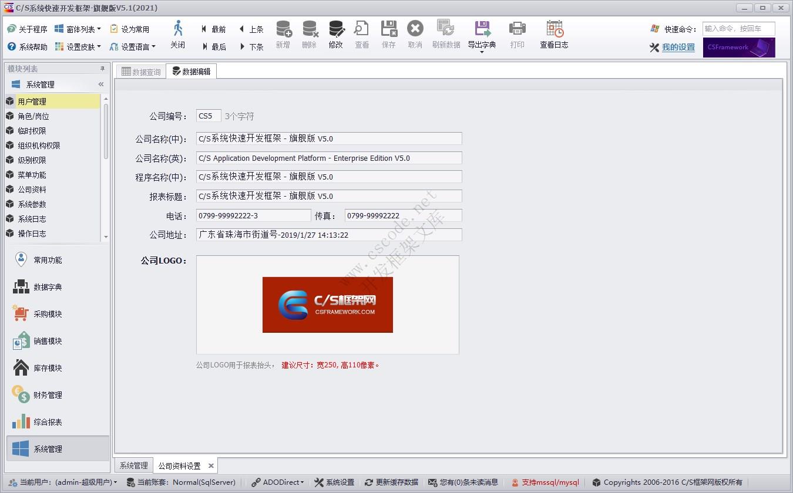Select the 系统管理 tab at bottom

tap(133, 465)
